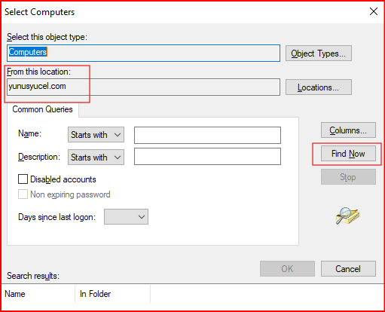
Task: Open the Name Starts with dropdown
Action: coord(96,135)
